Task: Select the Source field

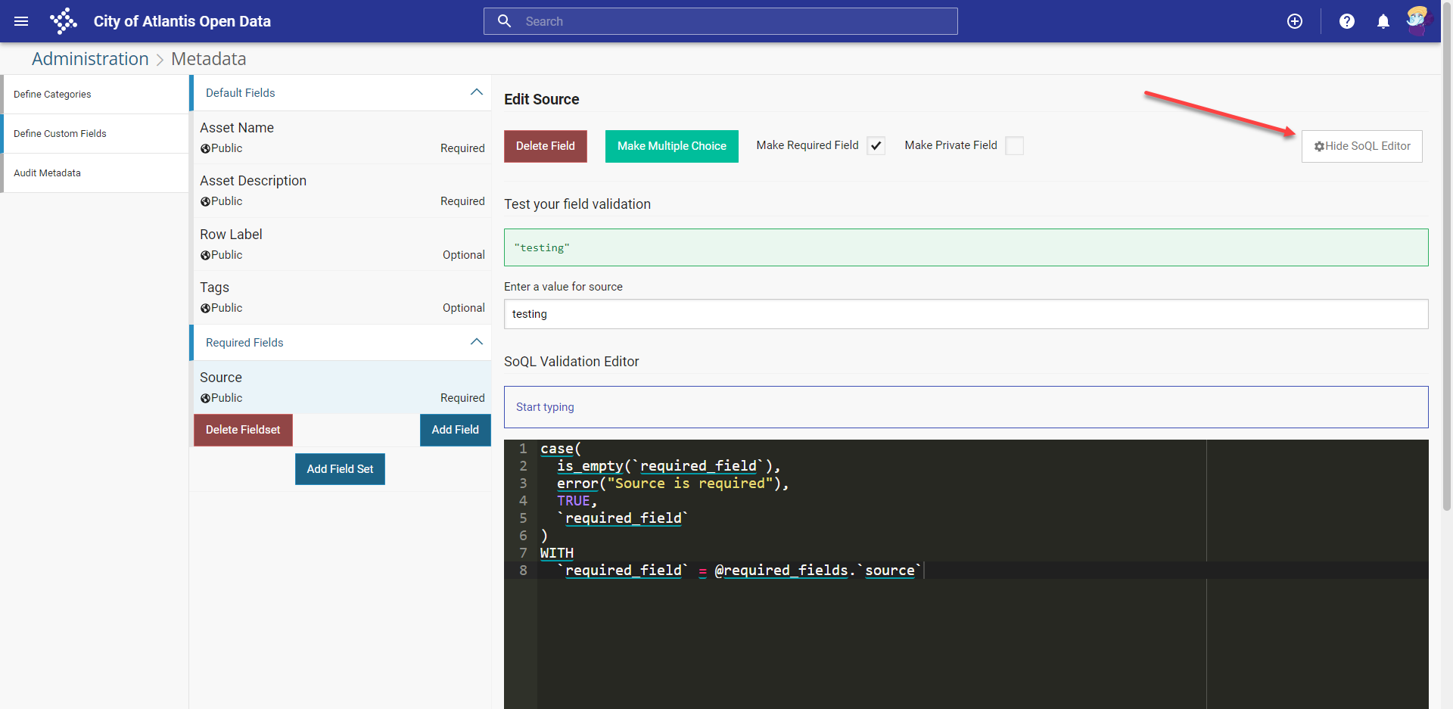Action: click(342, 387)
